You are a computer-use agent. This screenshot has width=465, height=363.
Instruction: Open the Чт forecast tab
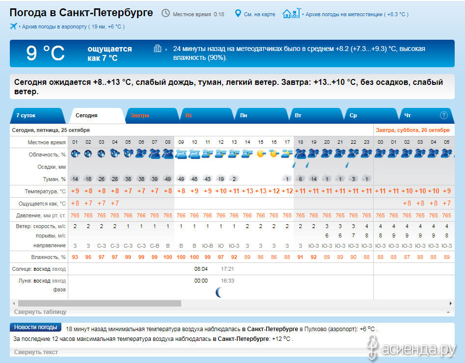(x=427, y=116)
